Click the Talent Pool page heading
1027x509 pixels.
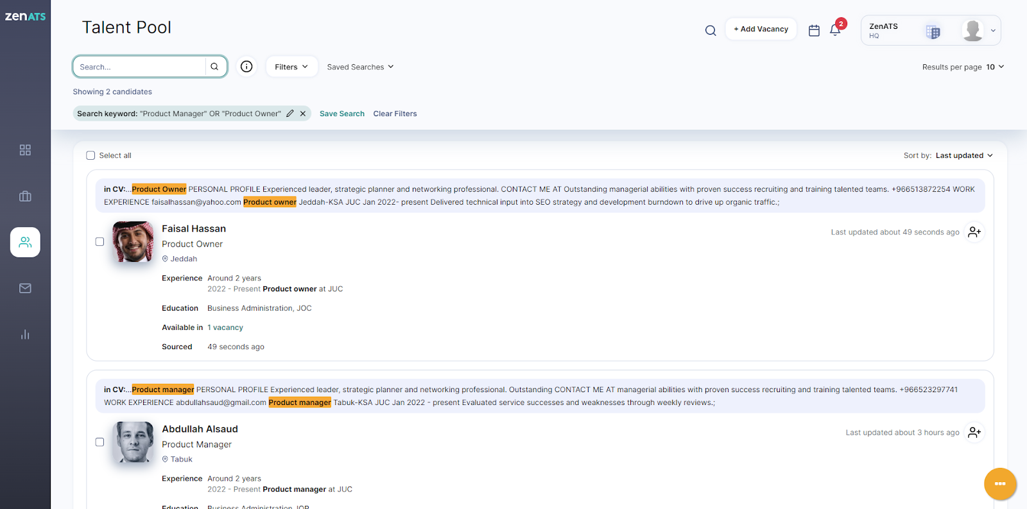click(126, 28)
